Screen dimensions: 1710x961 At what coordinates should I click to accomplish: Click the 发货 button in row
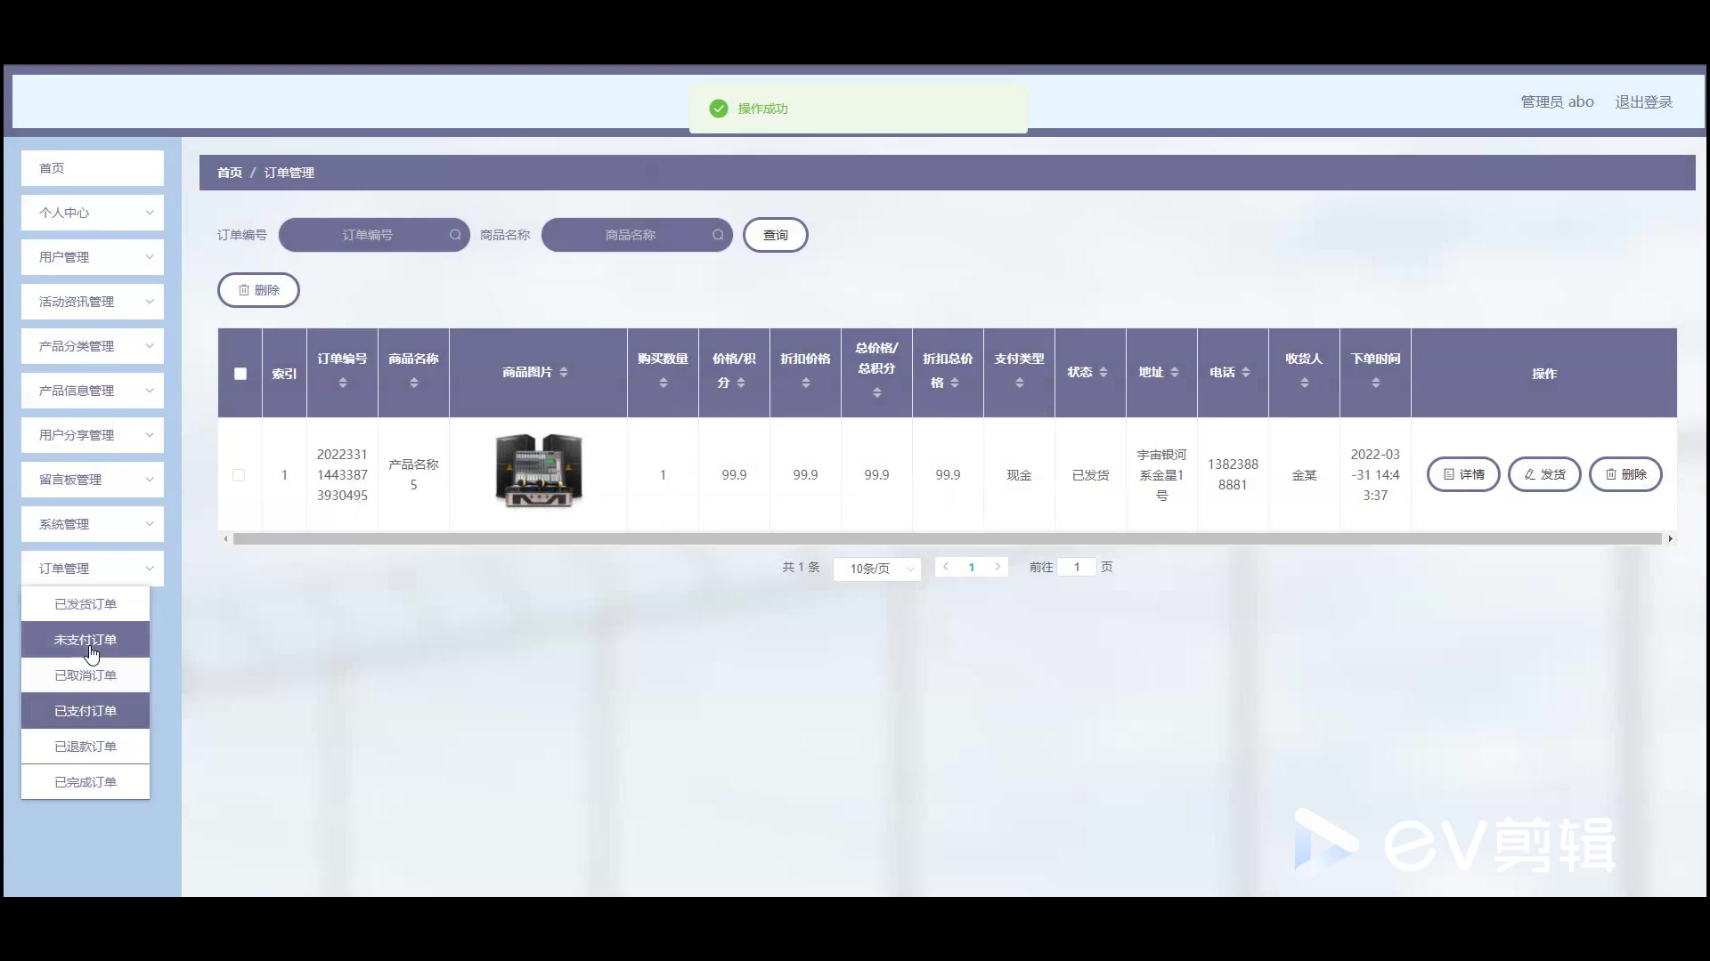coord(1544,474)
